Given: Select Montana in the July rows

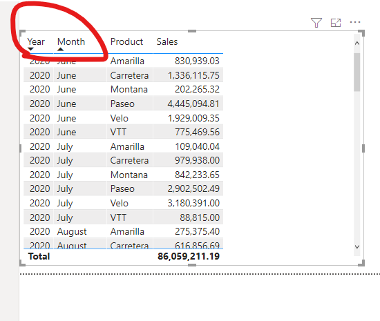Looking at the screenshot, I should [129, 175].
